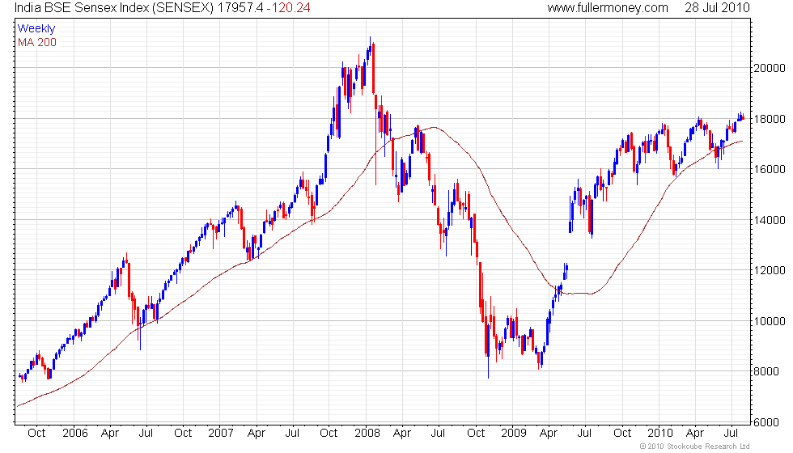Click the '2010' x-axis label
The width and height of the screenshot is (793, 453).
point(660,434)
